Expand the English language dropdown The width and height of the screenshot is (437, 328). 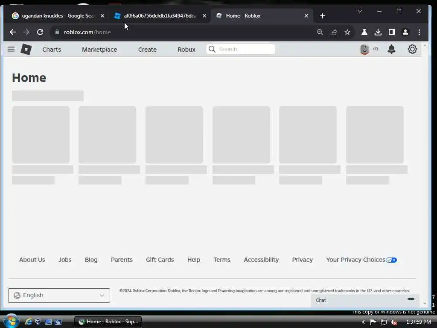click(59, 296)
